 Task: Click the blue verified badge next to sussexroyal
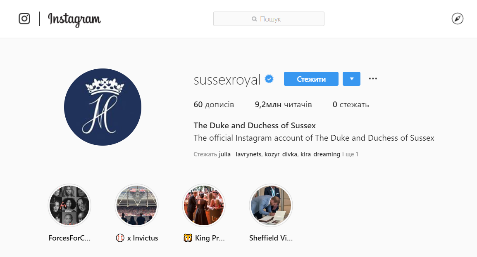point(269,79)
